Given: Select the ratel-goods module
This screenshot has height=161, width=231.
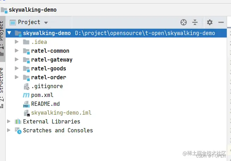Looking at the screenshot, I should tap(48, 69).
